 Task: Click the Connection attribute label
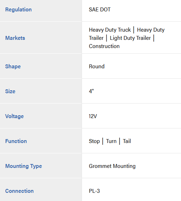tap(20, 191)
